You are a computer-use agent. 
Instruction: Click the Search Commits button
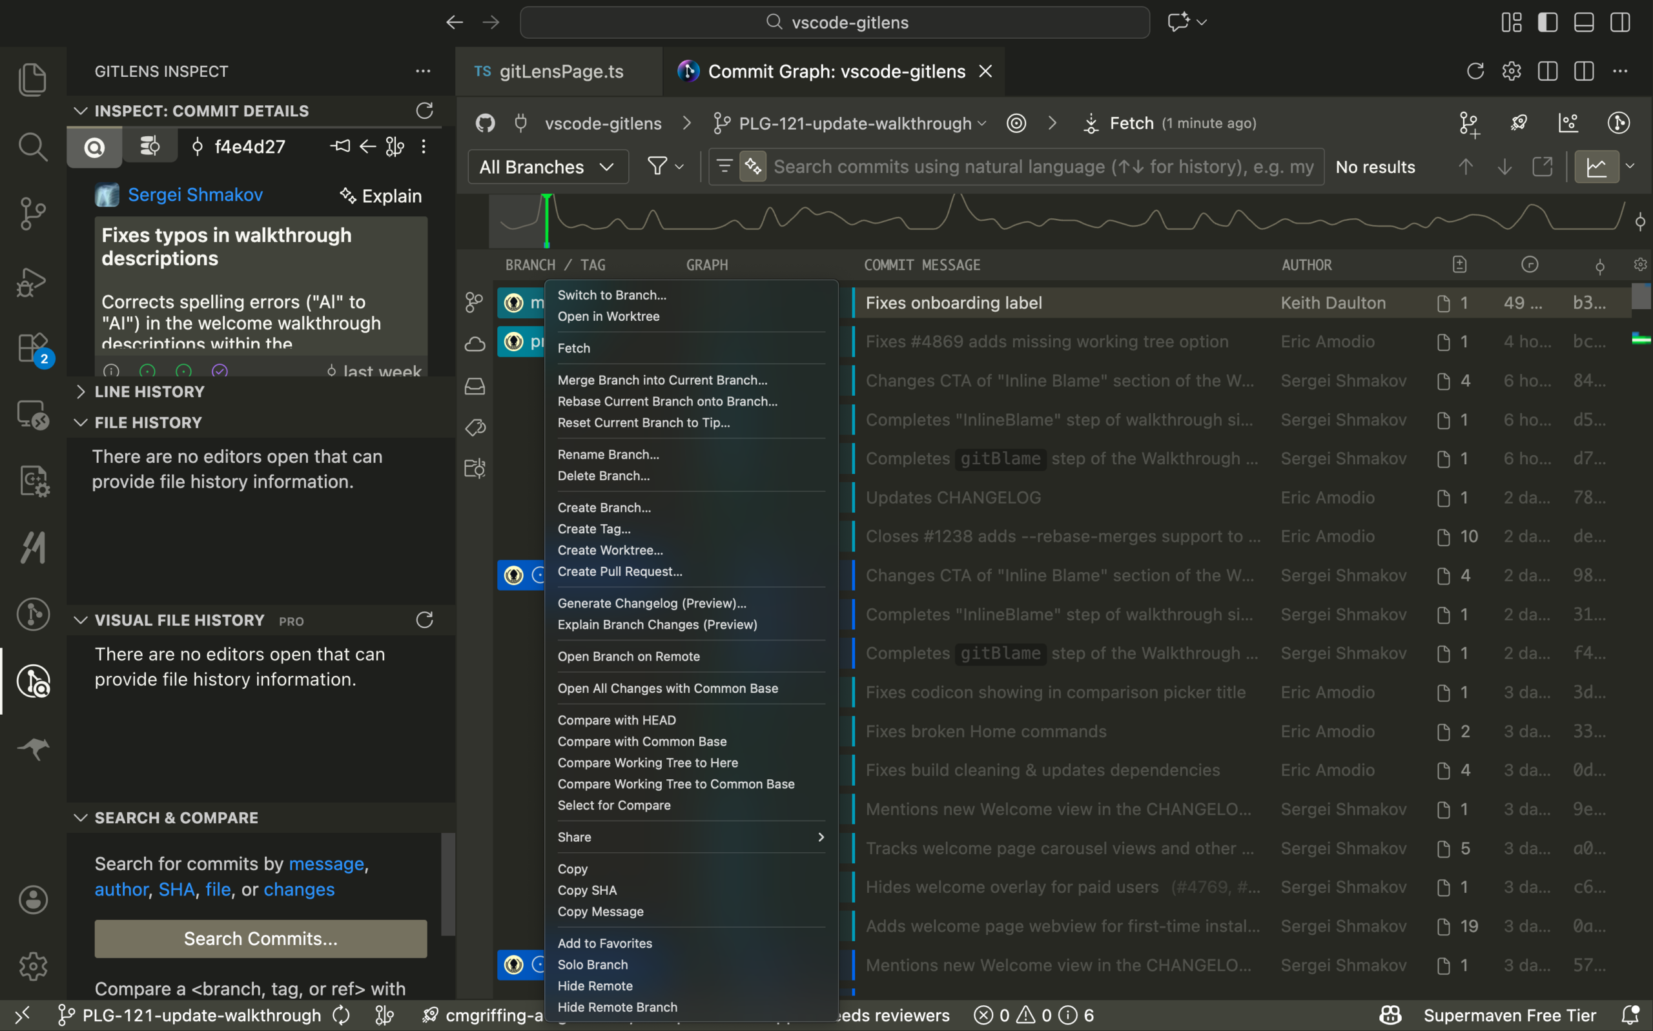click(x=260, y=938)
